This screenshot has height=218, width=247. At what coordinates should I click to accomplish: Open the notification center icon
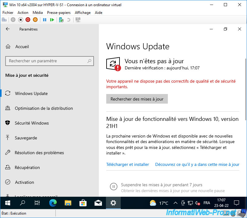pos(237,203)
